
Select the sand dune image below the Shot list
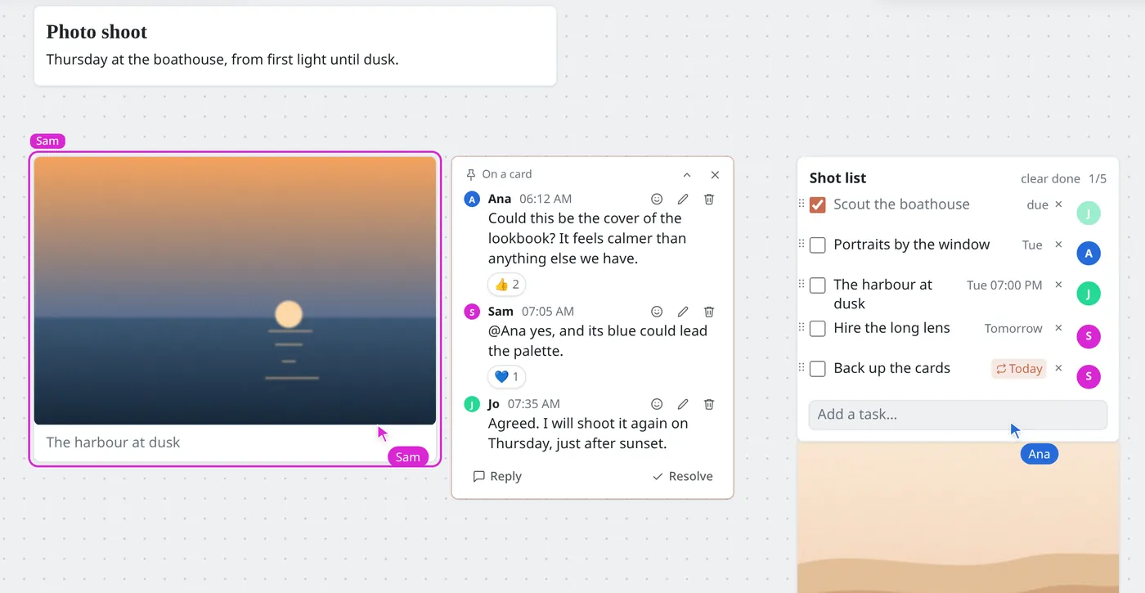[958, 518]
